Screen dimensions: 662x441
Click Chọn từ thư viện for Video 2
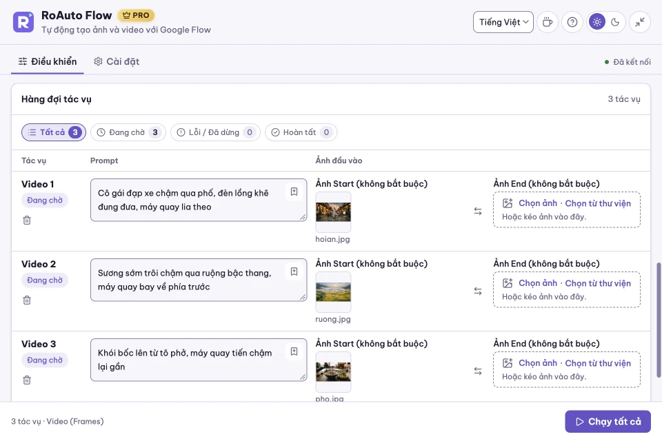(598, 283)
